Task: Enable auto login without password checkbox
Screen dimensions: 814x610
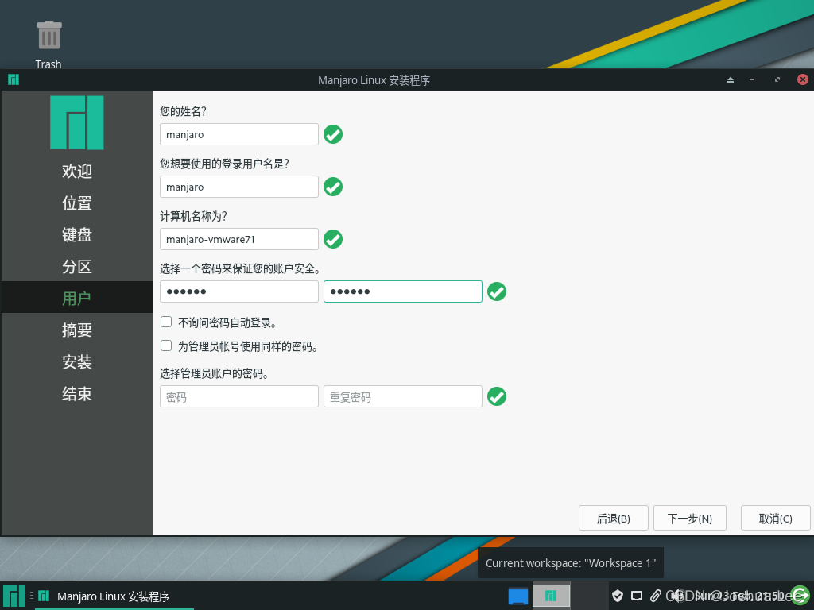Action: coord(166,322)
